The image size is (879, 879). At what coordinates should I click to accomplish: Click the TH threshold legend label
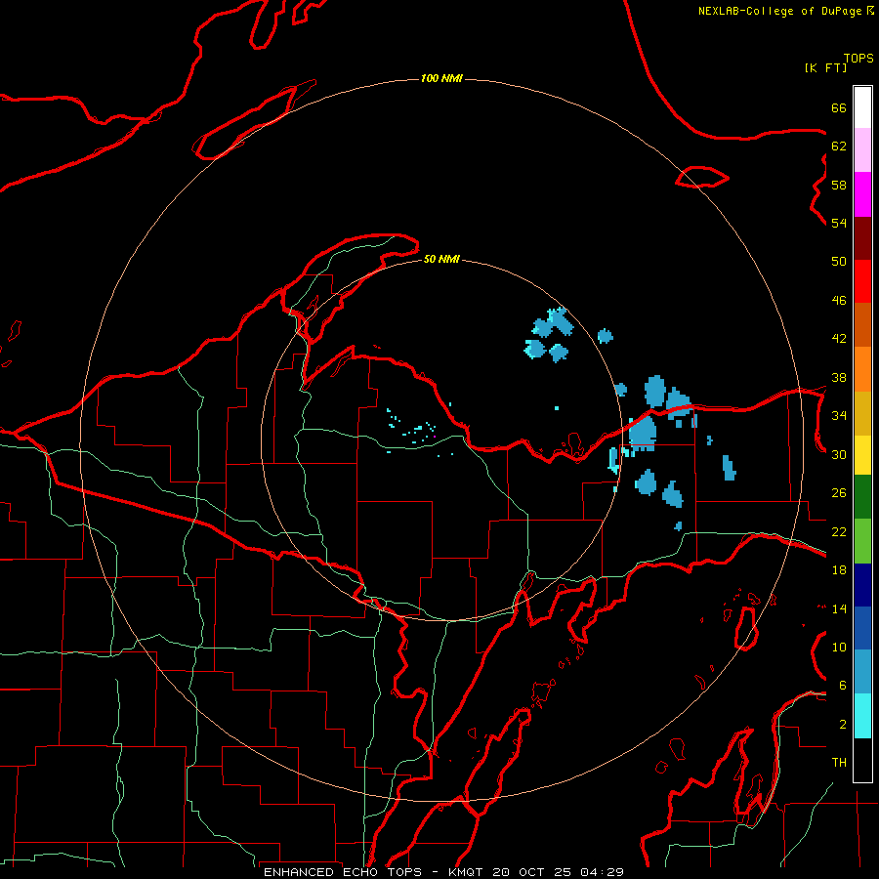pyautogui.click(x=839, y=763)
